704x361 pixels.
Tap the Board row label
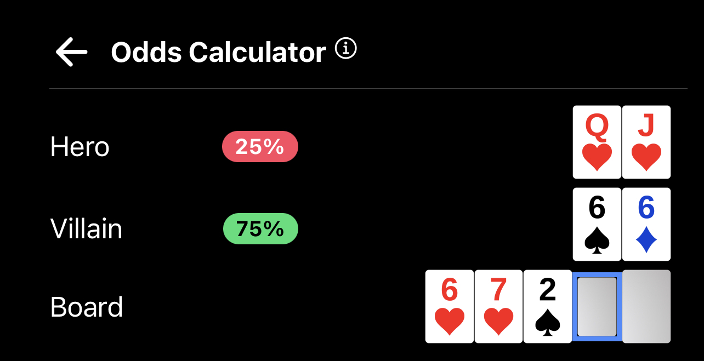(87, 307)
